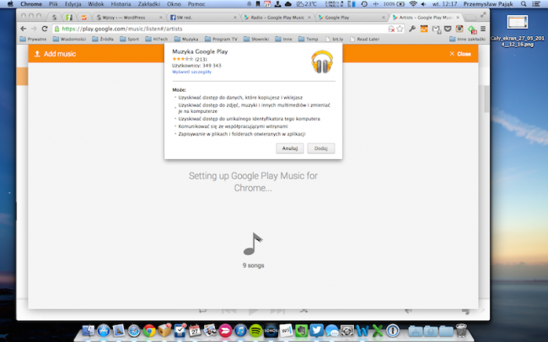Select the pinned green-white icon tab
The height and width of the screenshot is (342, 548).
tap(69, 17)
